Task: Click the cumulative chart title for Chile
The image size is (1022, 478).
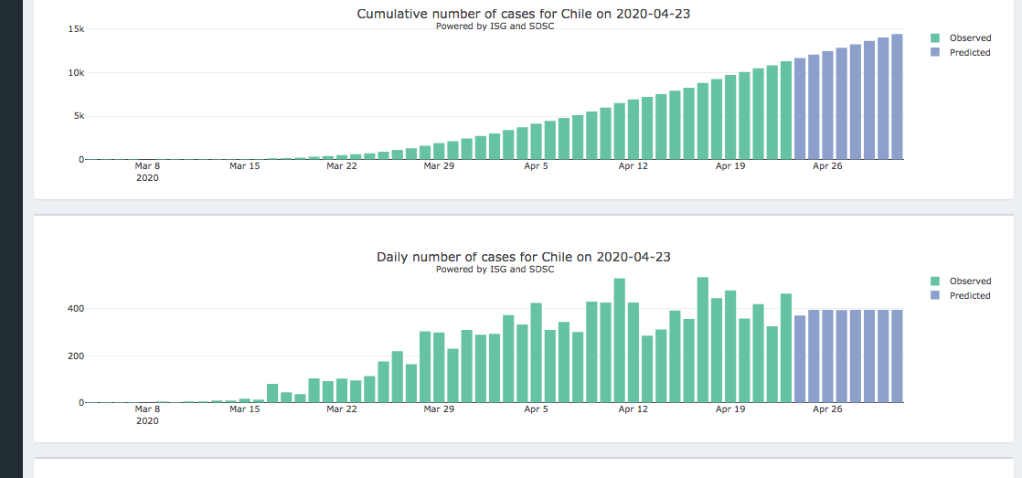Action: pos(523,14)
